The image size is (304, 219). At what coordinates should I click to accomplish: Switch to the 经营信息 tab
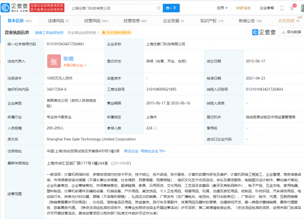coord(135,21)
